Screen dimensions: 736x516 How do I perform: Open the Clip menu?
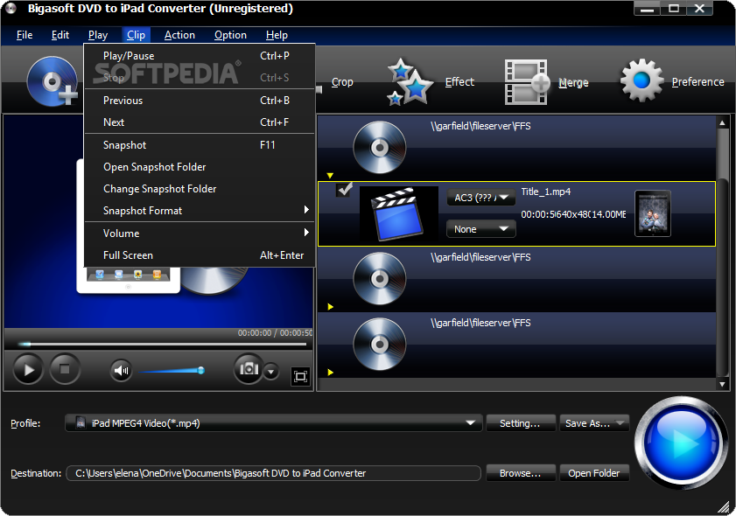tap(137, 35)
